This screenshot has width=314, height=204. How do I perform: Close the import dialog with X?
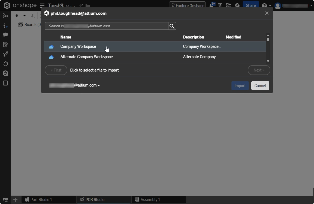click(267, 13)
